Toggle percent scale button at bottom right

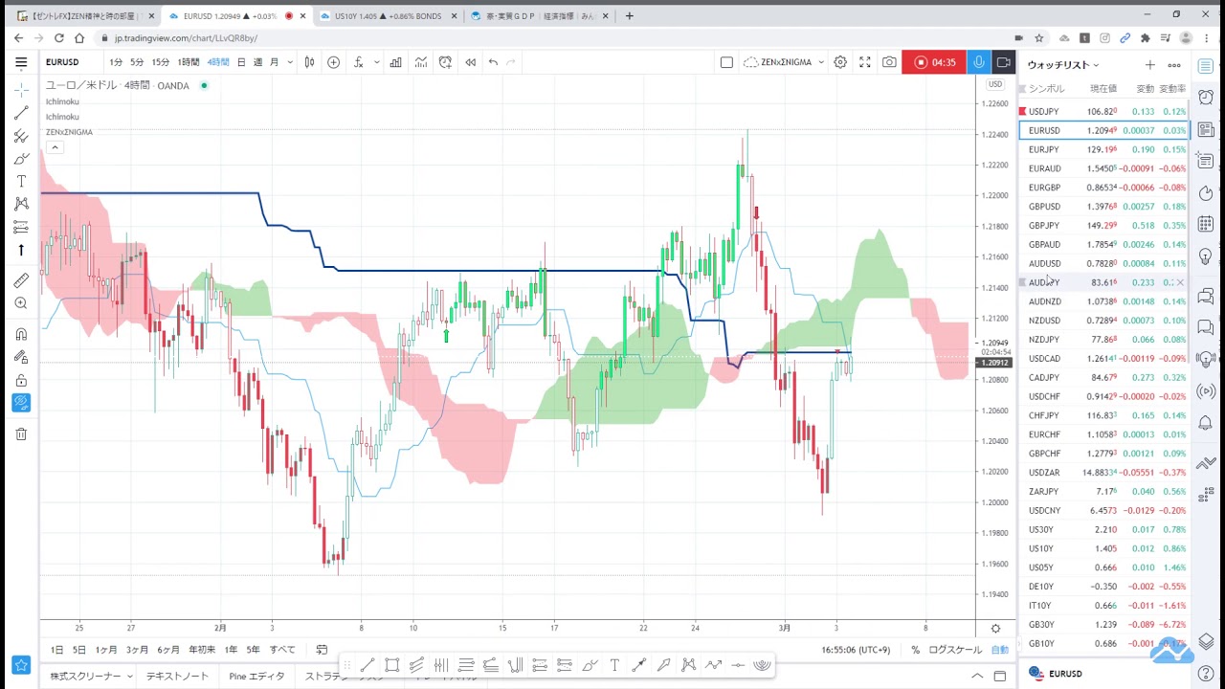[x=915, y=650]
